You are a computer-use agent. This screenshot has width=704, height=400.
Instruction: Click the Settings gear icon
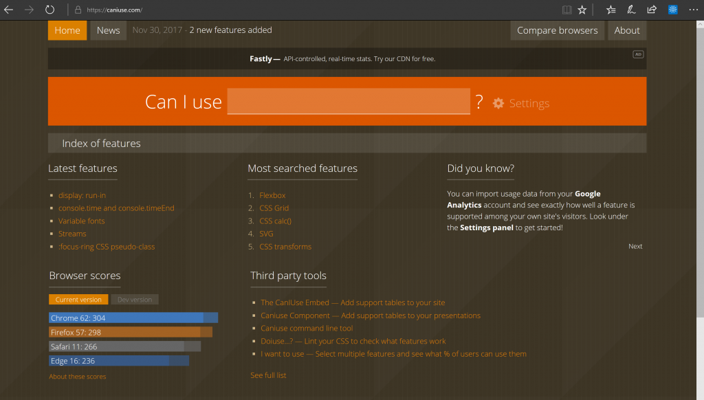click(498, 103)
